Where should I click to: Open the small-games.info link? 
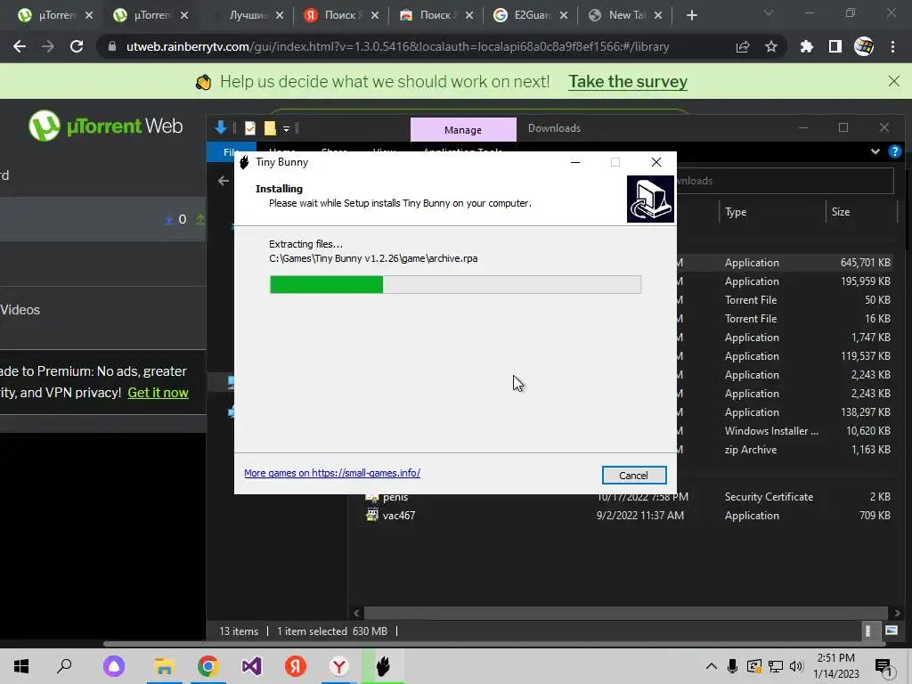click(332, 473)
